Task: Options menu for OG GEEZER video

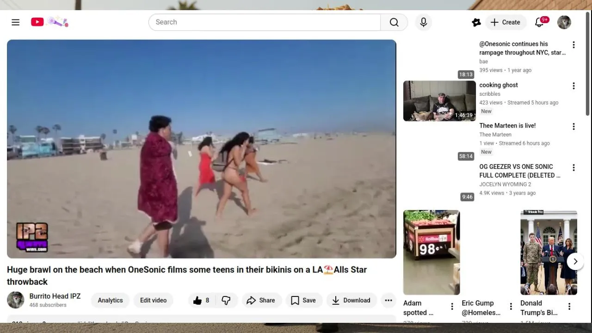Action: click(573, 168)
